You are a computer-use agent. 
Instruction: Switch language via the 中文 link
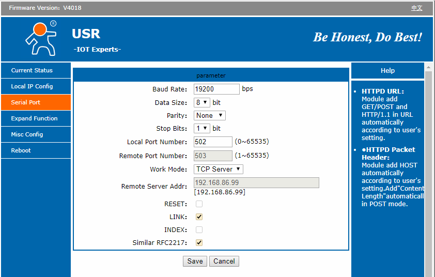click(x=416, y=8)
